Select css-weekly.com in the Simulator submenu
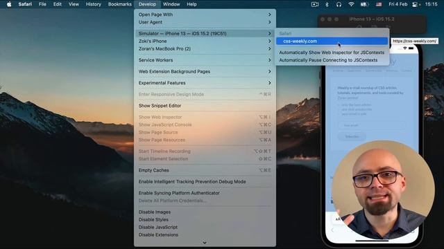The height and width of the screenshot is (249, 444). coord(332,41)
